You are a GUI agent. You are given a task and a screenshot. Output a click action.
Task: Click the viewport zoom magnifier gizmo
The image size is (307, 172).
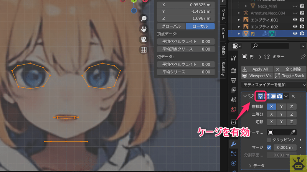[x=144, y=18]
